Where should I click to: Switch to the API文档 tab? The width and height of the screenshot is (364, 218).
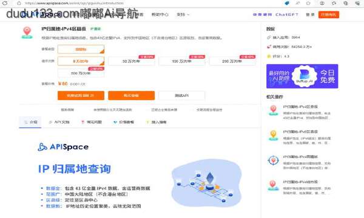coord(59,122)
